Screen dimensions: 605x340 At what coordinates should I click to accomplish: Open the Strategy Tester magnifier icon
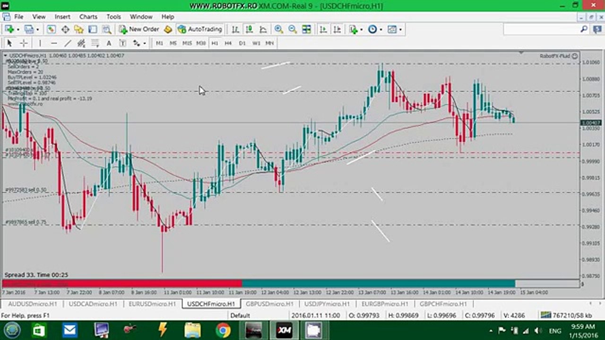[x=107, y=29]
